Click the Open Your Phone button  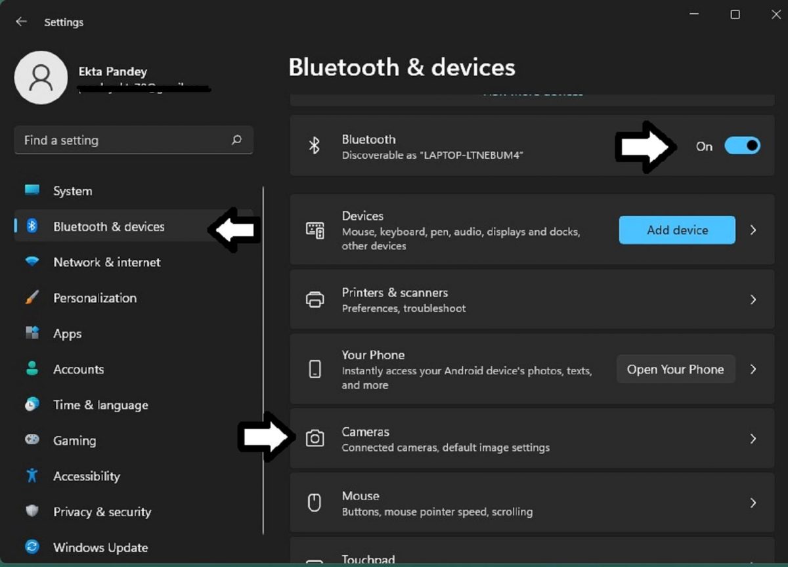click(x=676, y=369)
